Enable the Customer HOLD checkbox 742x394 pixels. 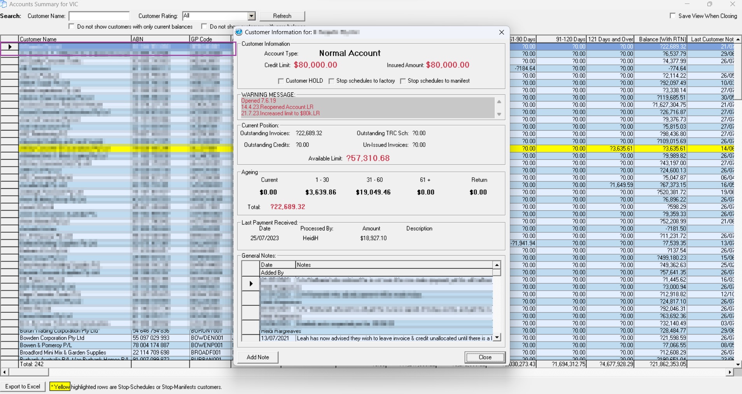pos(281,81)
